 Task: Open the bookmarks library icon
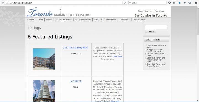[174, 3]
